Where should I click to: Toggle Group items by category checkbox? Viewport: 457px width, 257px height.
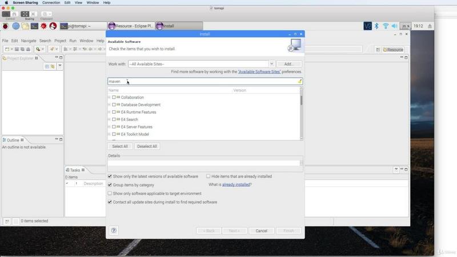click(x=110, y=184)
